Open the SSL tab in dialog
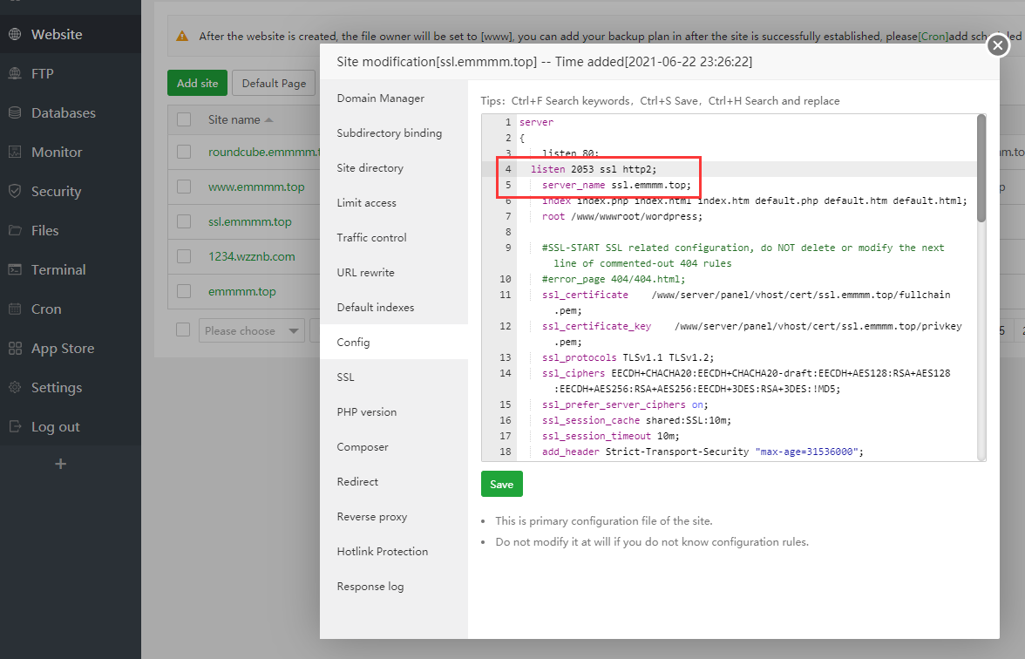 click(x=346, y=377)
